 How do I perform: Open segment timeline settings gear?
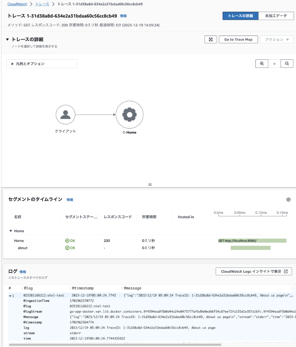288,200
